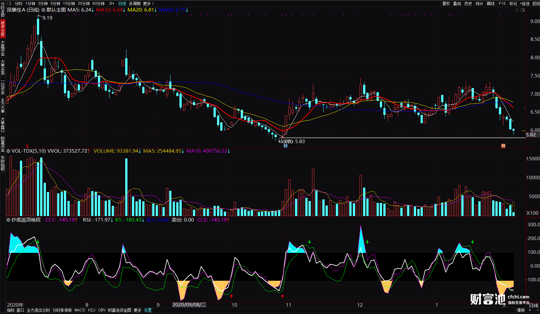This screenshot has height=314, width=540.
Task: Click the 9.19 high price label
Action: pyautogui.click(x=47, y=18)
